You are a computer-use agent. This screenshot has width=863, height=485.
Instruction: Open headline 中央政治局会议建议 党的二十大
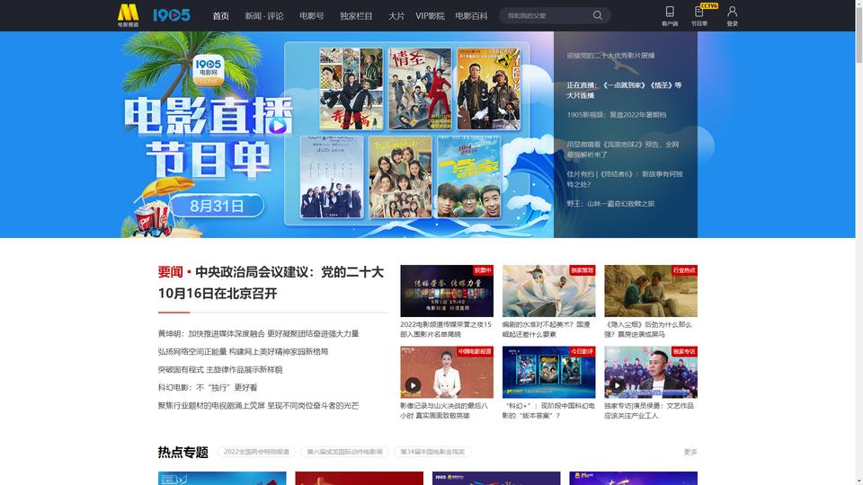[x=271, y=283]
